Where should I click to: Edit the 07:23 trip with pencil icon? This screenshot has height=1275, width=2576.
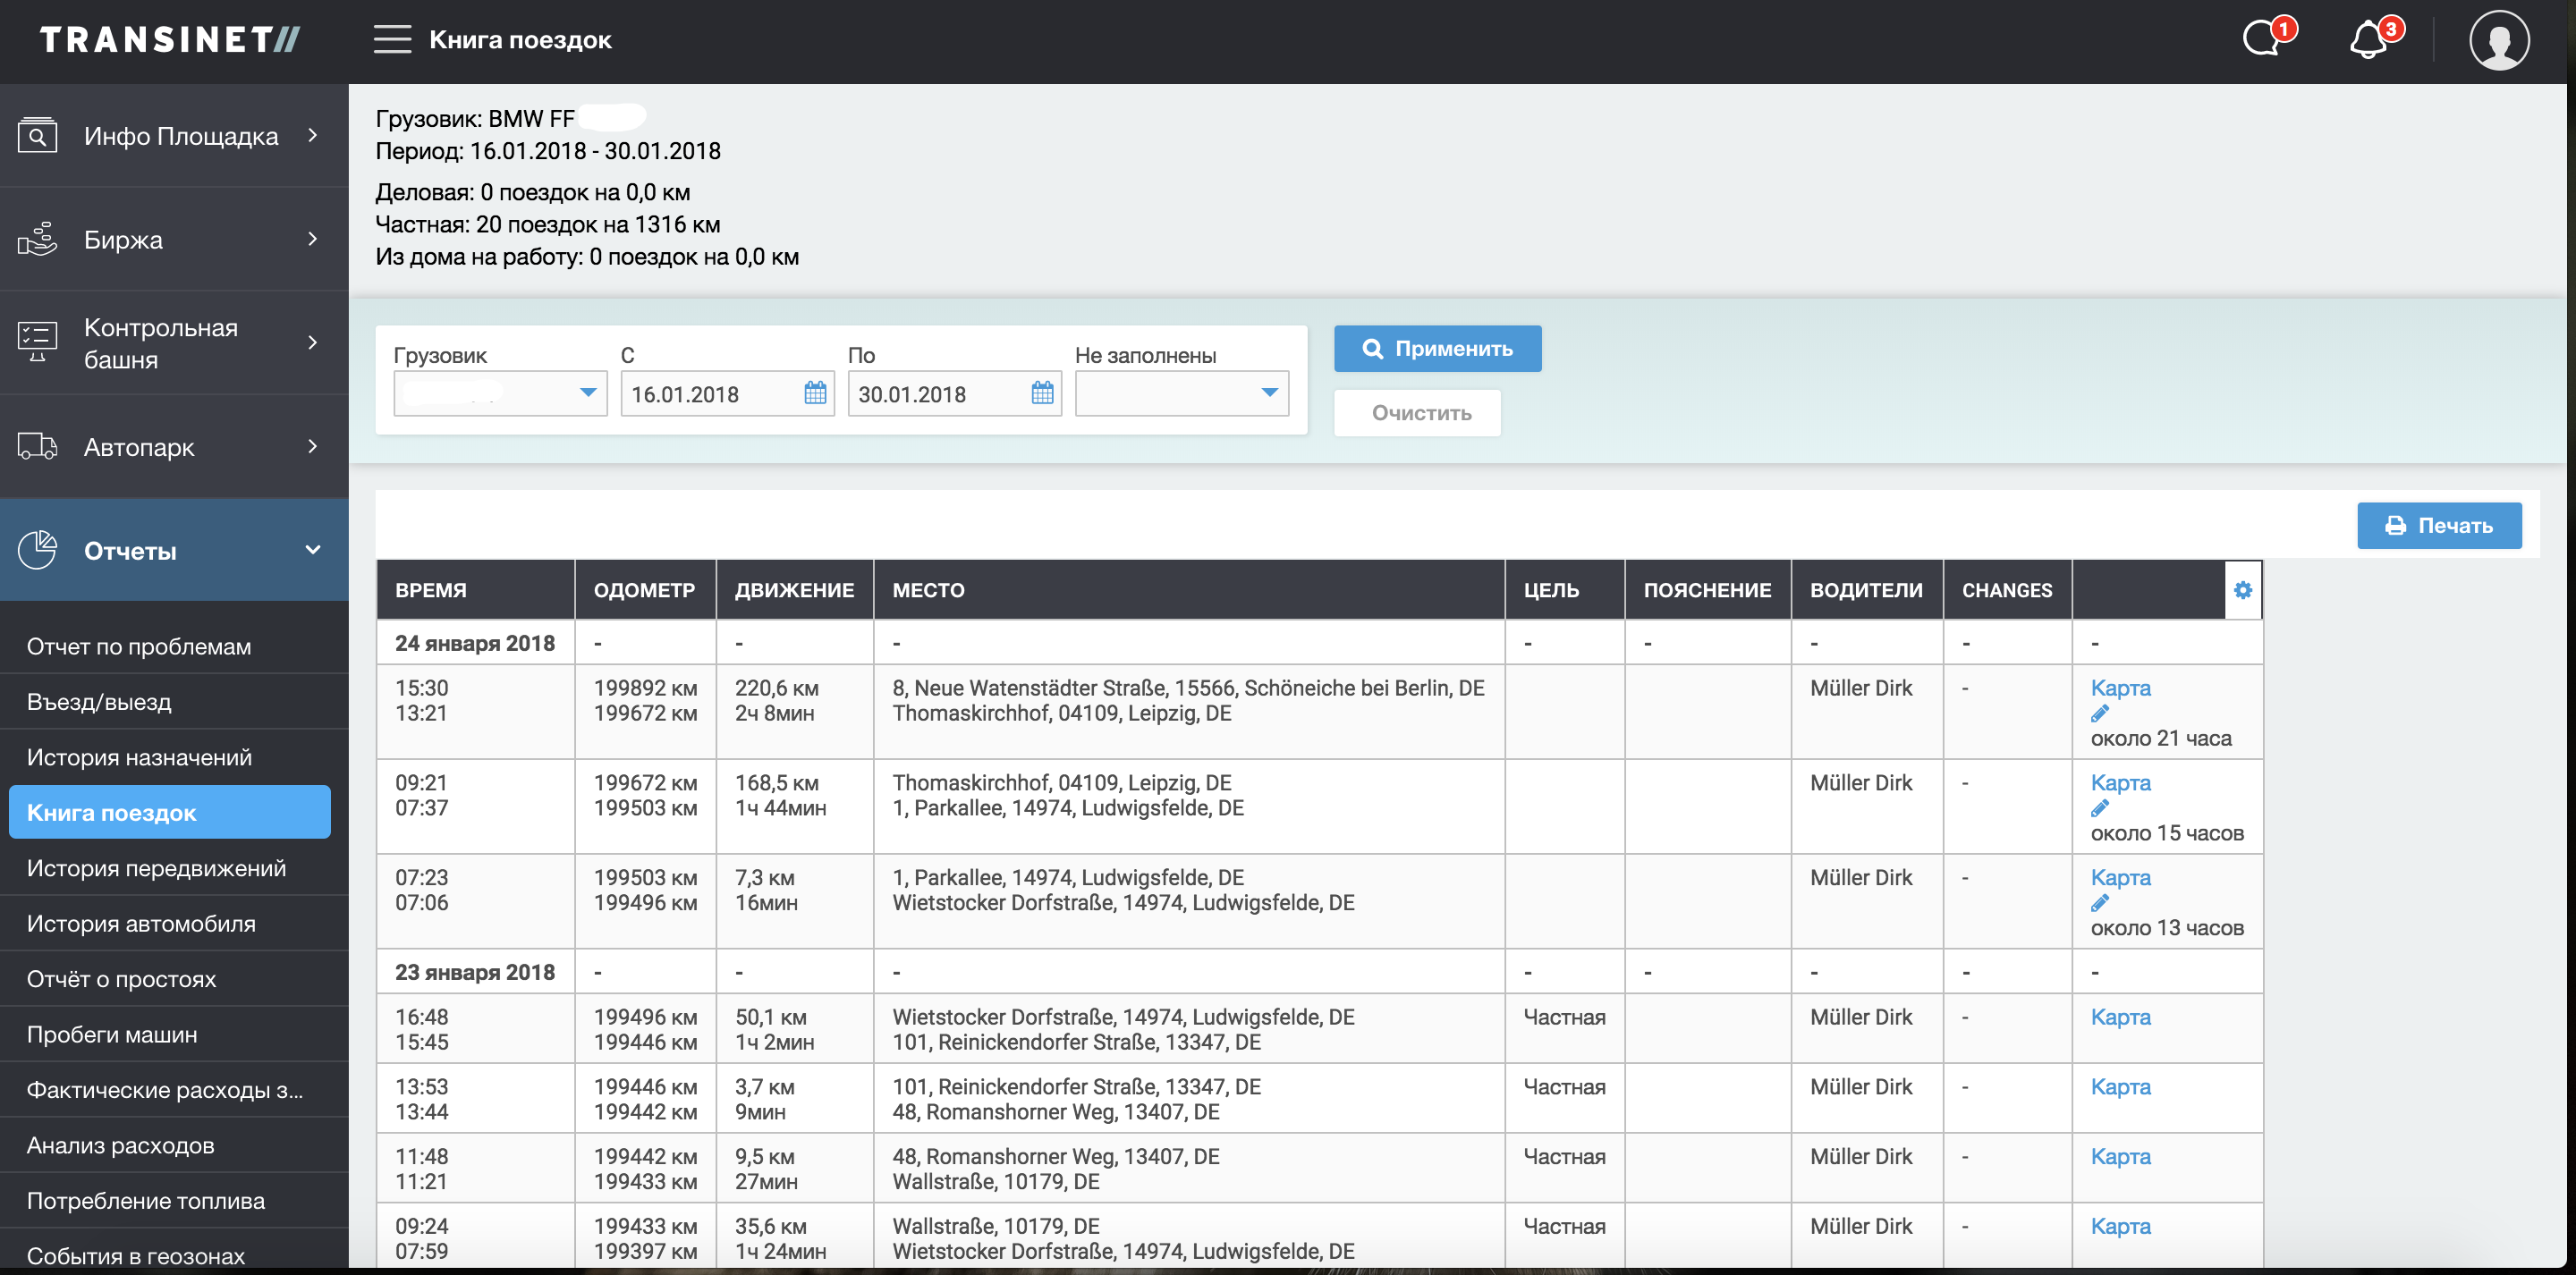point(2099,904)
